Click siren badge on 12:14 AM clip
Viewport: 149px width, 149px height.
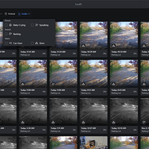pos(114,122)
